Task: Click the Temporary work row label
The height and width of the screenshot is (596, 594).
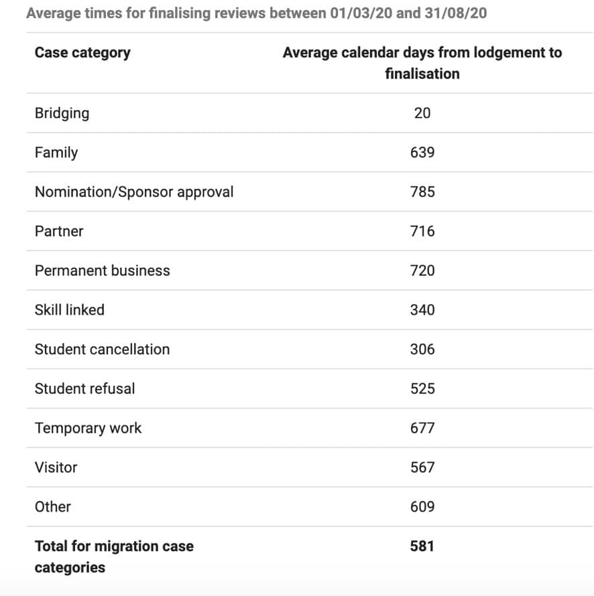Action: pyautogui.click(x=88, y=429)
